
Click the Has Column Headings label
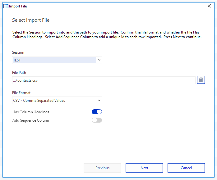[x=31, y=112]
